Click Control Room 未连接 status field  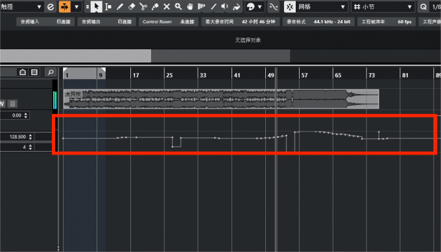tap(169, 21)
